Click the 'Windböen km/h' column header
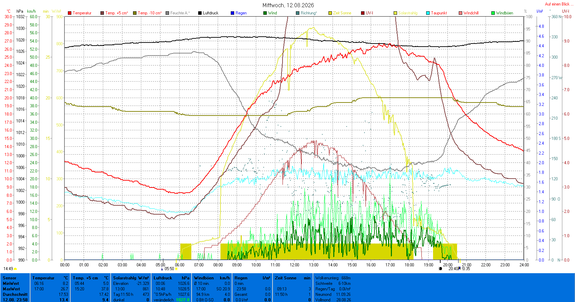The image size is (575, 302). coord(212,278)
